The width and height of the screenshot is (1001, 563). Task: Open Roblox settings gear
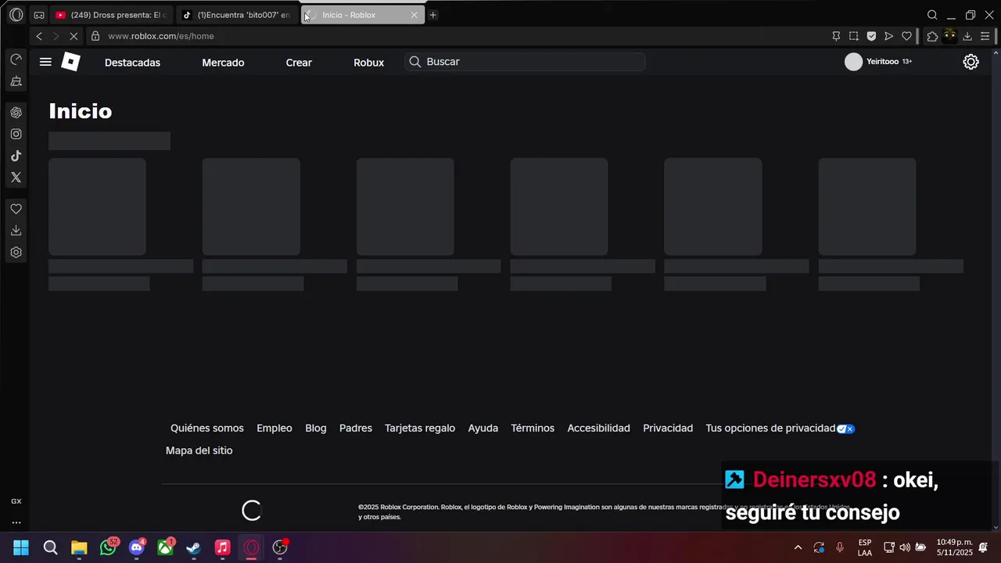(x=971, y=62)
